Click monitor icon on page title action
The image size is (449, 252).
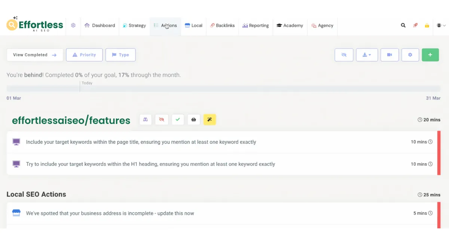(16, 142)
